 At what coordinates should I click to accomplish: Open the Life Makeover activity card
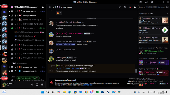(x=154, y=21)
